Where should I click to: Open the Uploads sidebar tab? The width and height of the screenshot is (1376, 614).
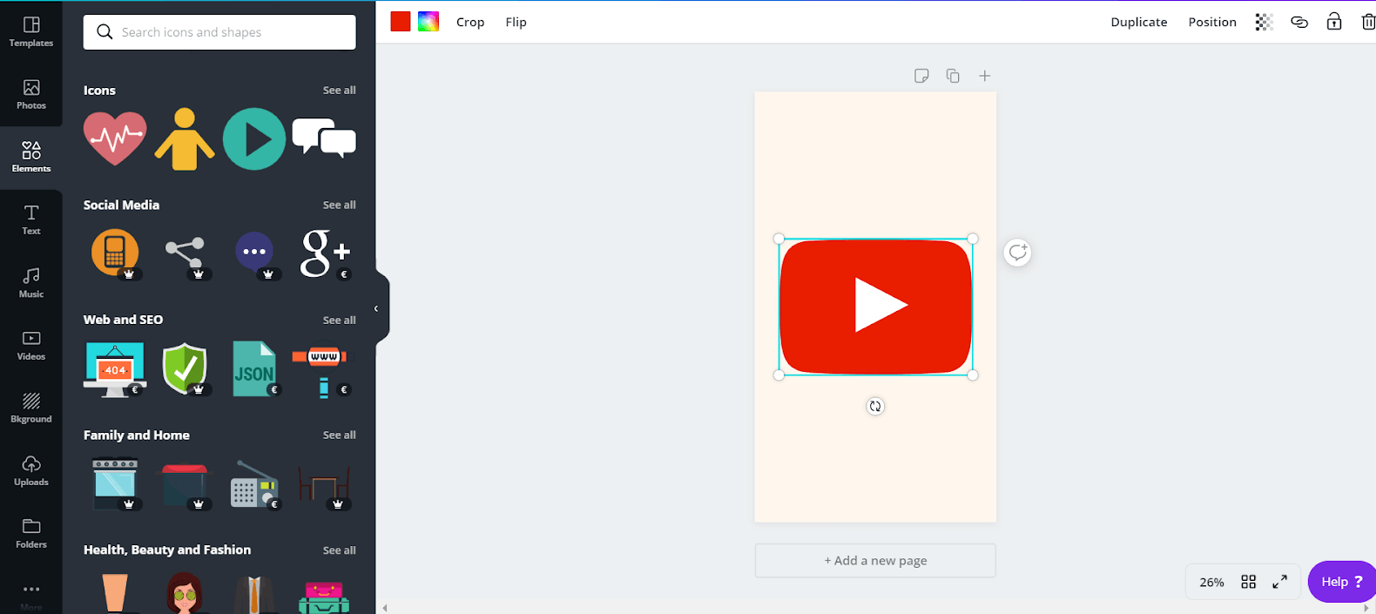[31, 470]
